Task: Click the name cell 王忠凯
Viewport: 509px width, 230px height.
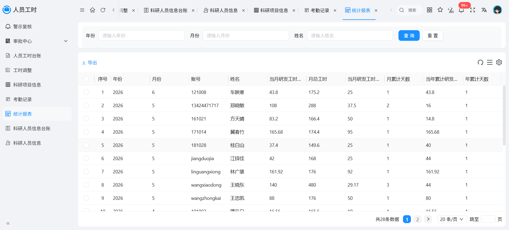Action: [237, 198]
